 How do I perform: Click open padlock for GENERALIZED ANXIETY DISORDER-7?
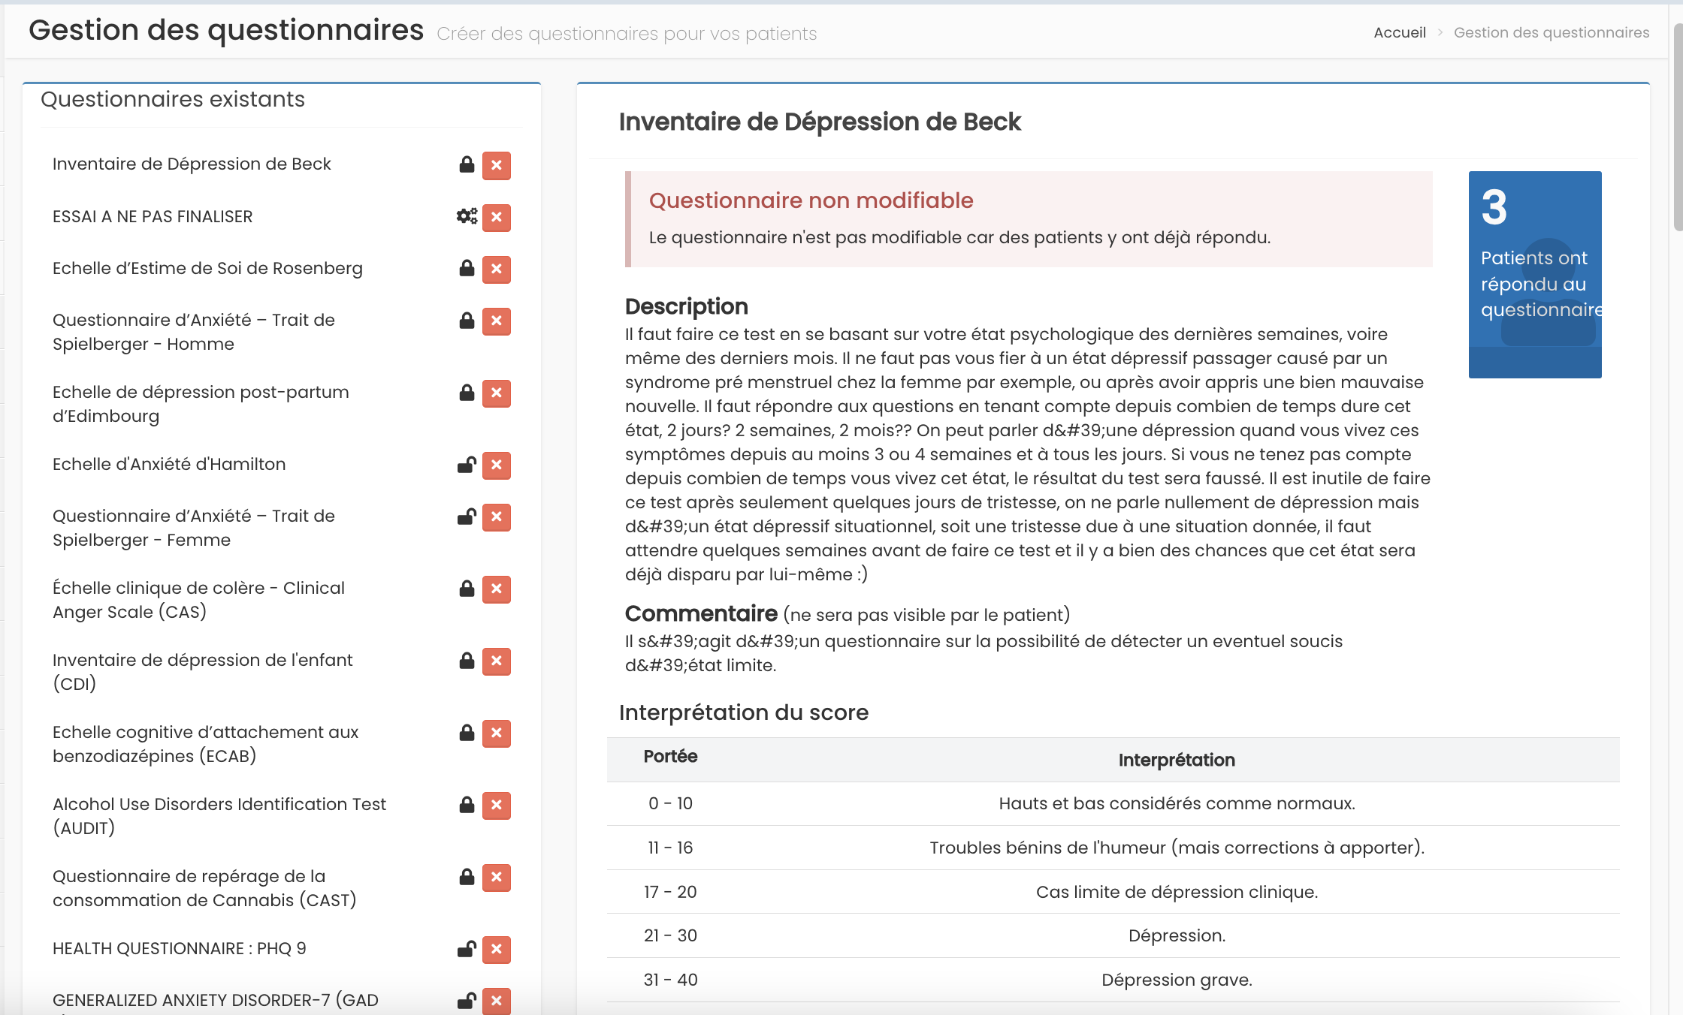coord(467,1001)
